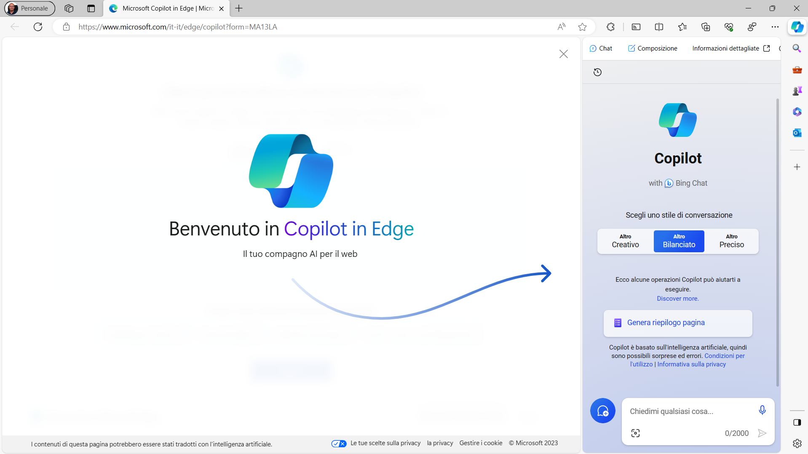Screen dimensions: 808x454
Task: Open la privacy footer link
Action: pos(440,443)
